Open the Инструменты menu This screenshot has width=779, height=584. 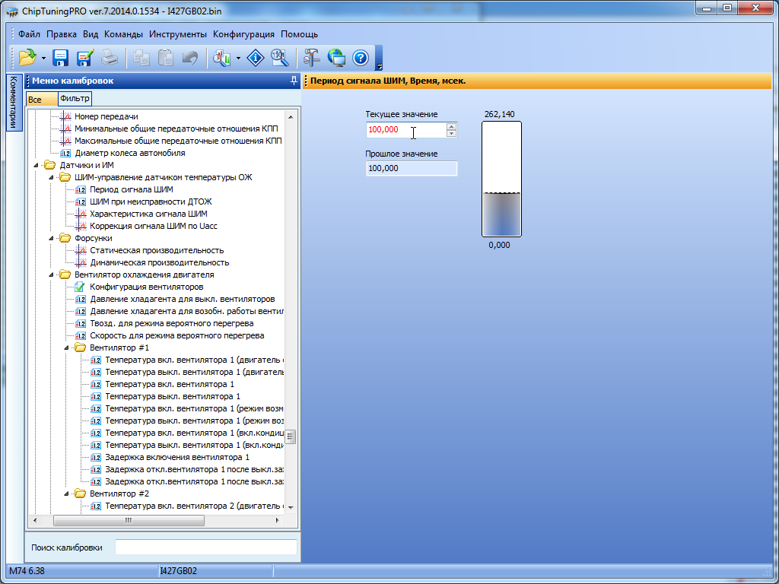coord(178,34)
